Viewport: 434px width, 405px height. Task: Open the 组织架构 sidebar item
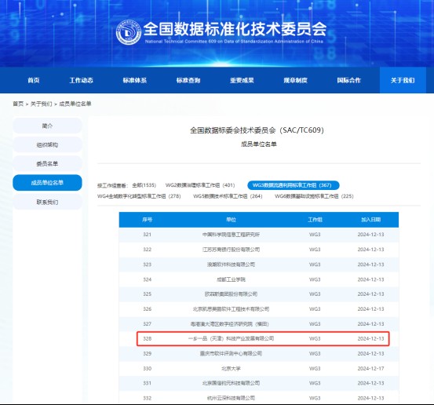47,144
